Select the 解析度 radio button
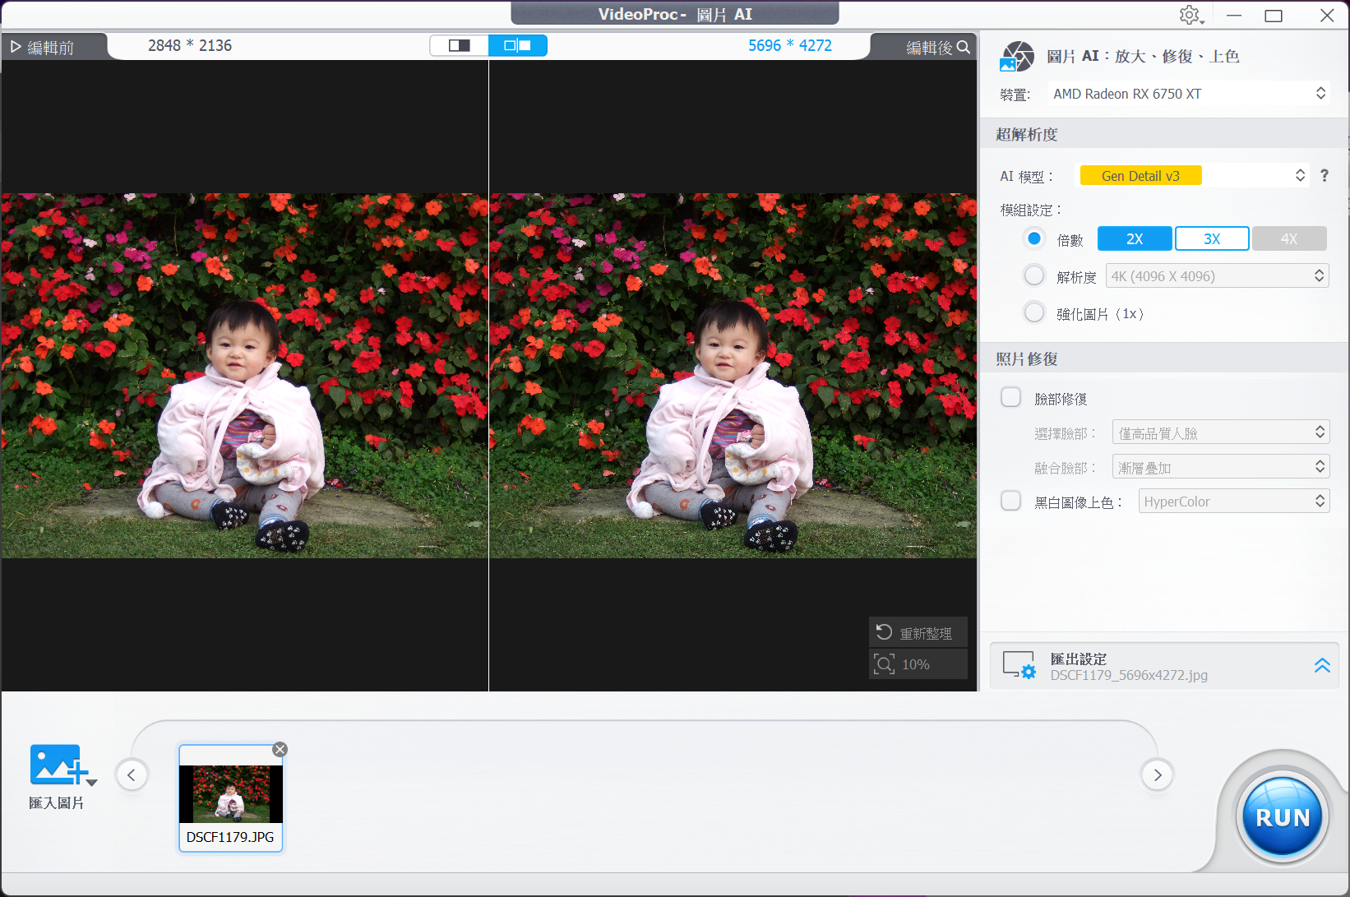Screen dimensions: 1350x897 click(x=1034, y=276)
